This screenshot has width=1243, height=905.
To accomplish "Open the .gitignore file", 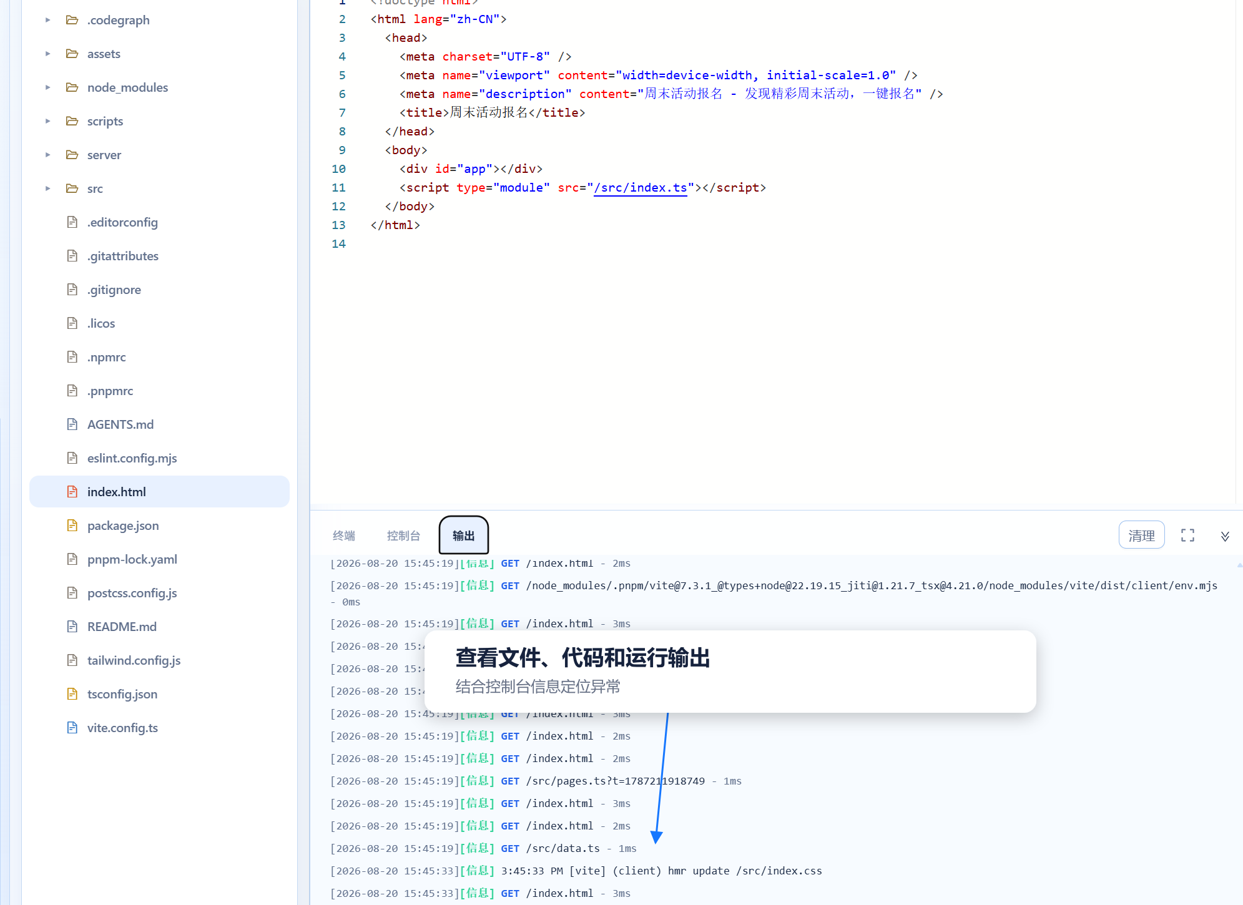I will point(114,290).
